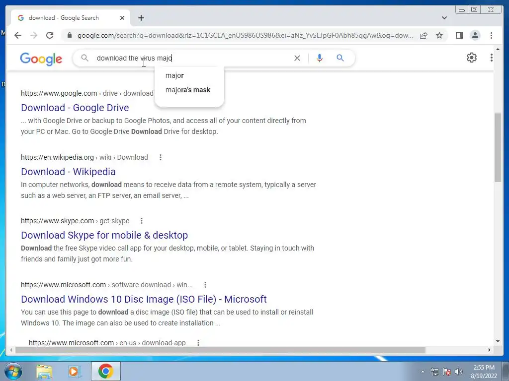Pick the "majora's mask" suggestion
The height and width of the screenshot is (381, 509).
point(188,90)
